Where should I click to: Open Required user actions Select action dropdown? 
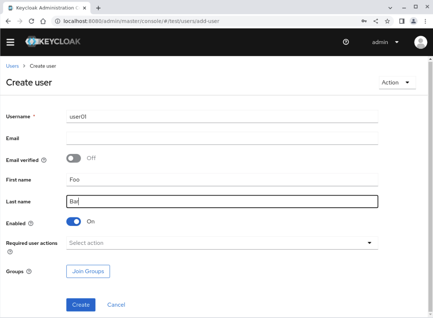[222, 243]
